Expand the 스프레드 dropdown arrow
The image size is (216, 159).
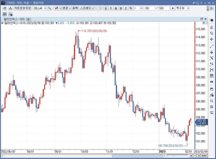(93, 8)
